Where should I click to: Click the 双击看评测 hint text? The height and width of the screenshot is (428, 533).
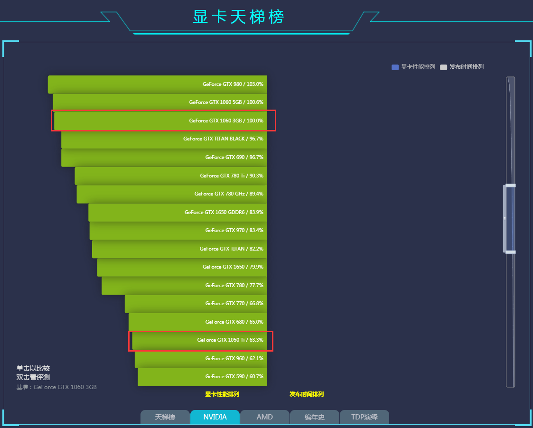coord(33,377)
